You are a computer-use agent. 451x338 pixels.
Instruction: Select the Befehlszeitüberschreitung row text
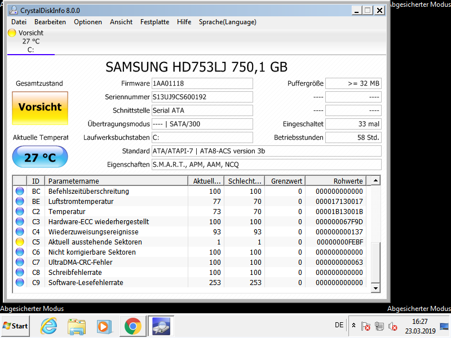[x=89, y=192]
